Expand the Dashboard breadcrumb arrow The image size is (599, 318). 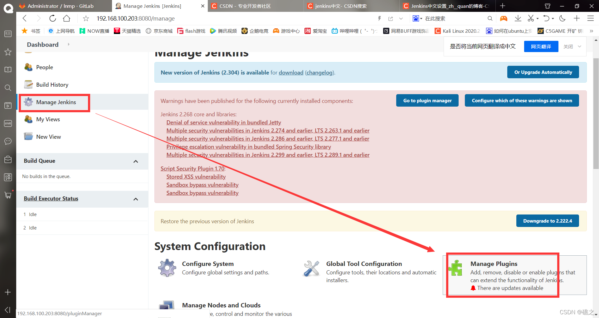click(x=69, y=45)
